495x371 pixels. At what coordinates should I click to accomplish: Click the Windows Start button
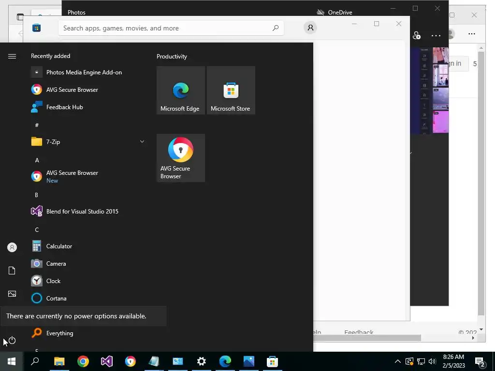pyautogui.click(x=12, y=361)
